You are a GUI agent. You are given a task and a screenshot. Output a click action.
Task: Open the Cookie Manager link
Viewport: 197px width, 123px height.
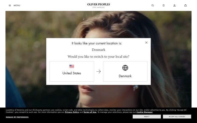click(144, 112)
